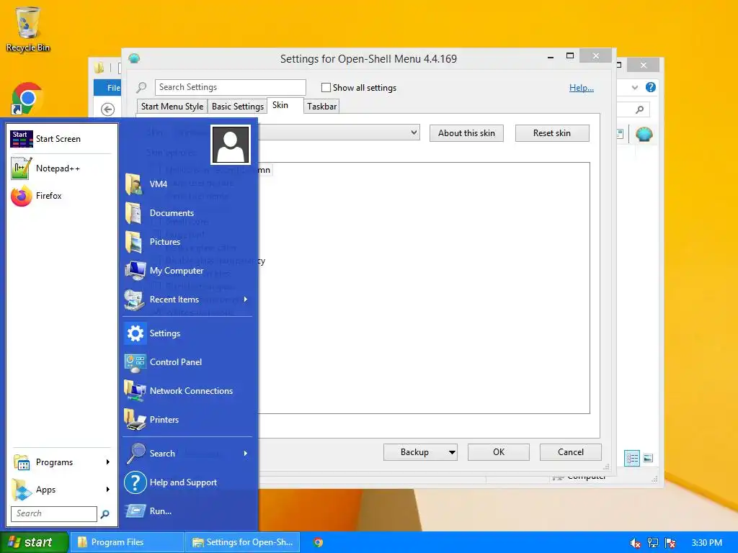The image size is (738, 553).
Task: Open the Documents folder
Action: (x=188, y=213)
